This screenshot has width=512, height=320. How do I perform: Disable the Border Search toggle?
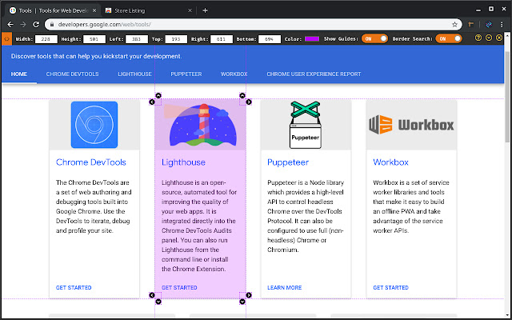click(449, 38)
